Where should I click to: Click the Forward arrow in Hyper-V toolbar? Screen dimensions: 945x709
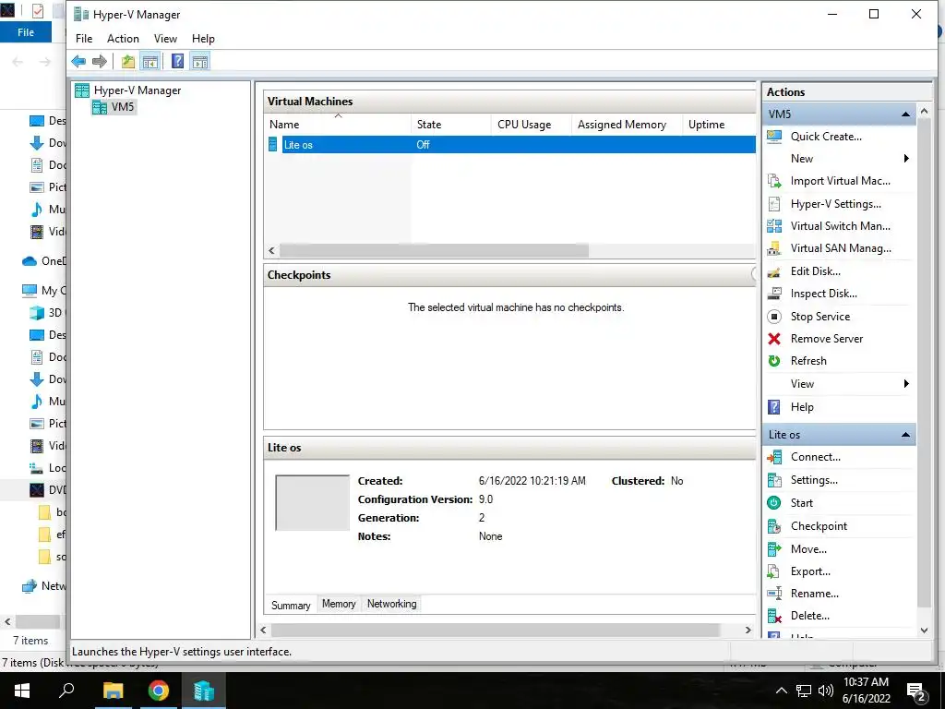point(100,61)
